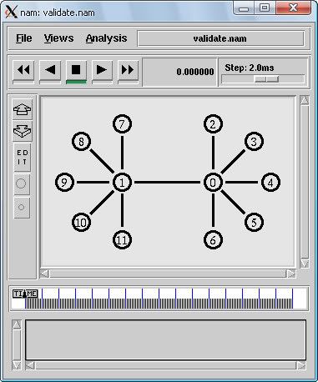This screenshot has width=318, height=382.
Task: Click the link between nodes 0 and 6
Action: point(213,210)
